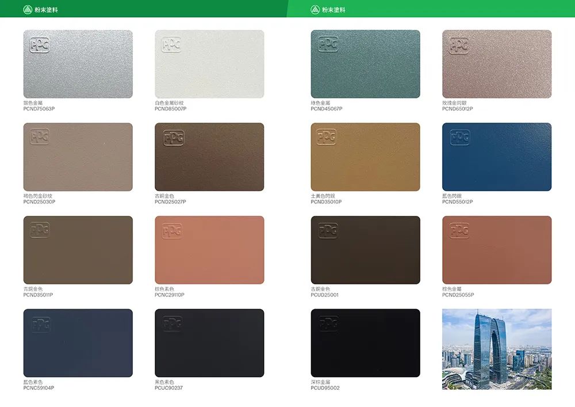The height and width of the screenshot is (407, 575).
Task: Click PPG logo on rose gold PCND65012P swatch
Action: (x=459, y=45)
